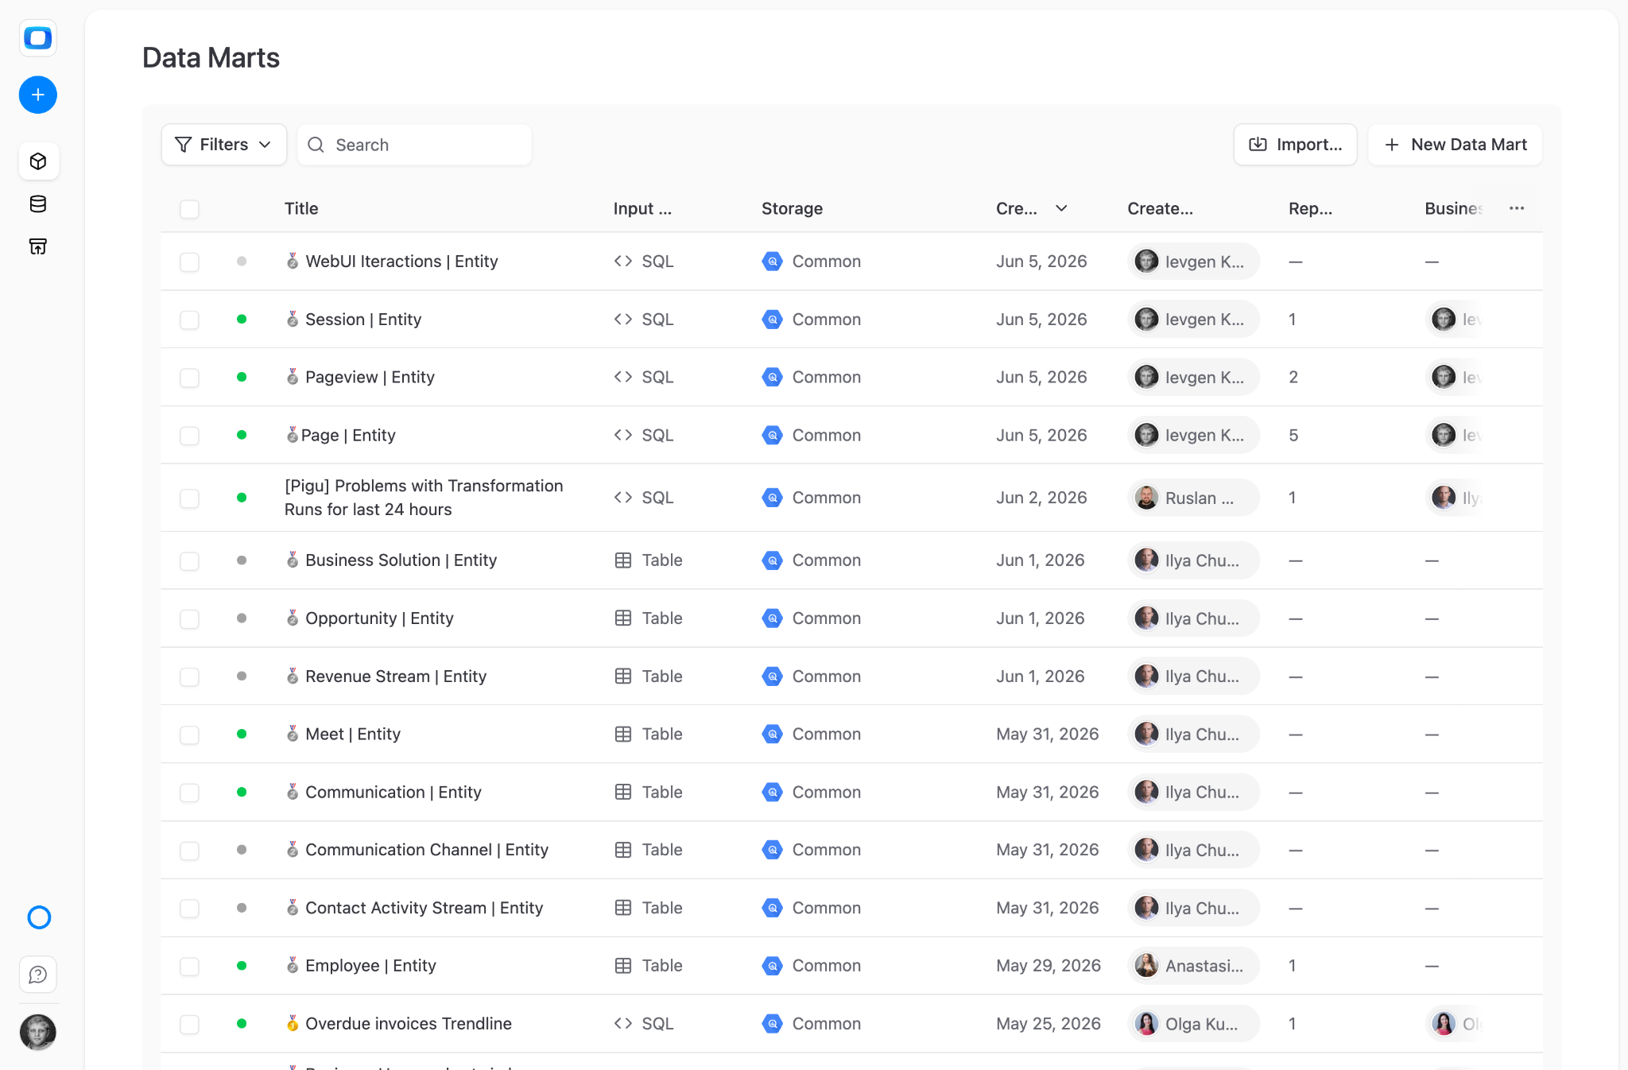Open the storages database icon
The width and height of the screenshot is (1628, 1070).
click(37, 204)
